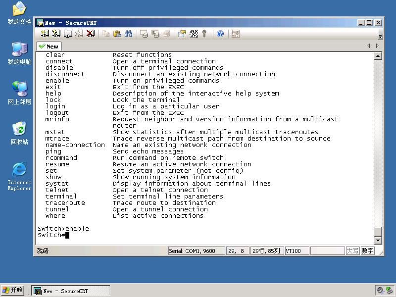Click the Copy toolbar icon

pos(105,34)
